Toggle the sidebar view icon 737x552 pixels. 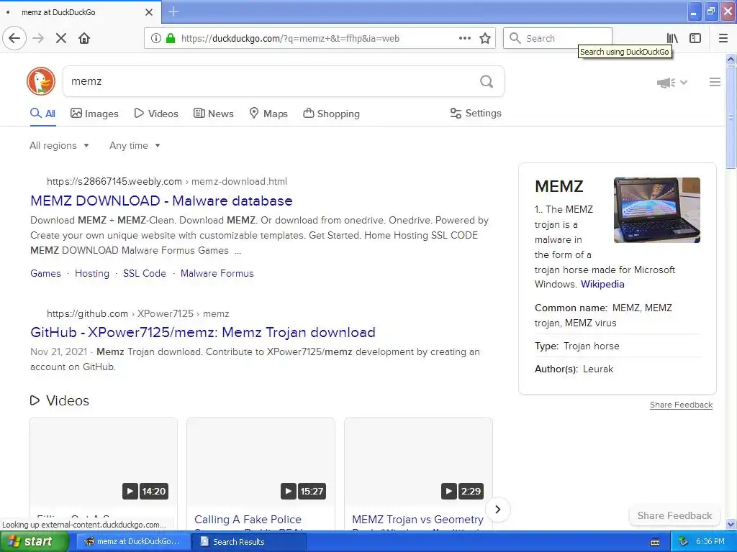tap(695, 39)
